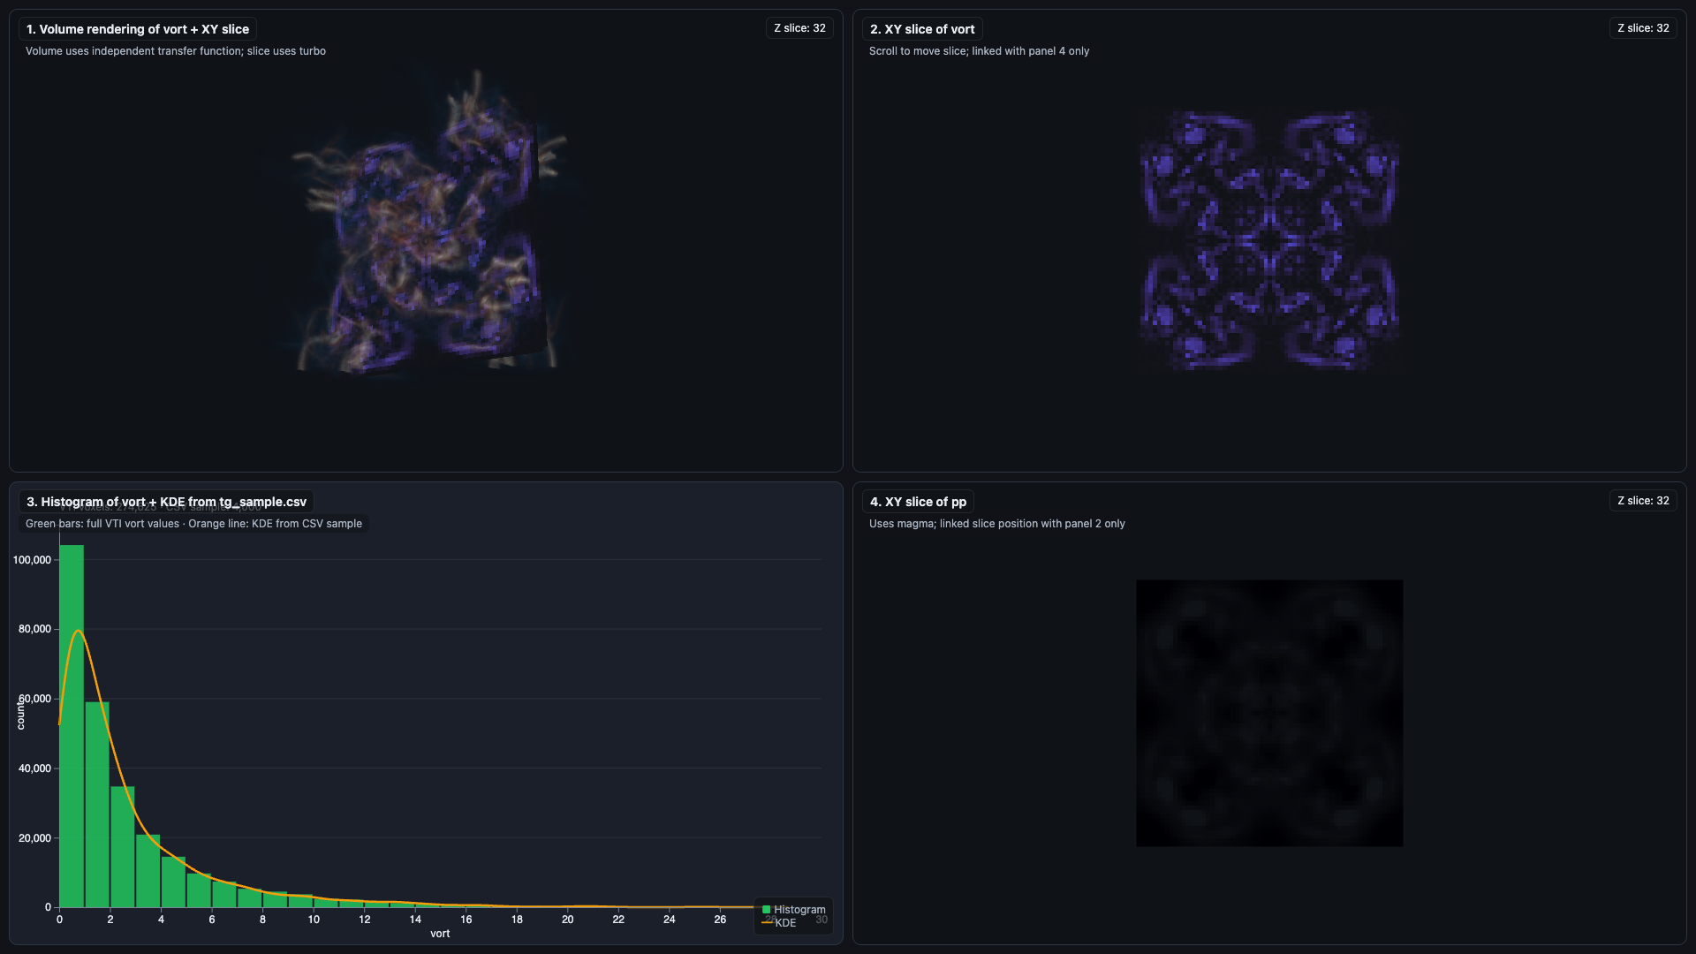Viewport: 1696px width, 954px height.
Task: Click the y-axis tick label '100,000'
Action: click(32, 560)
